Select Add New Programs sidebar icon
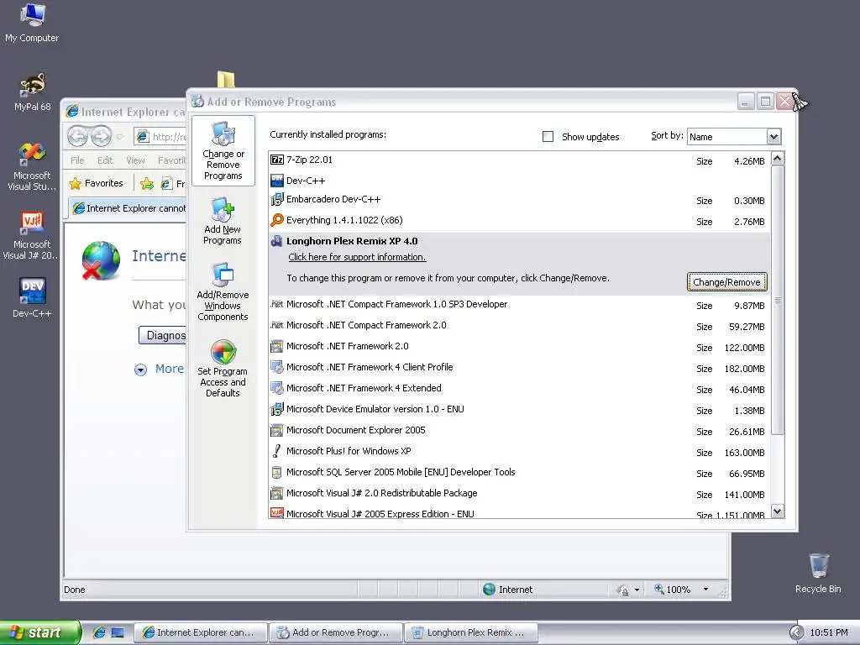The image size is (860, 645). (x=223, y=221)
